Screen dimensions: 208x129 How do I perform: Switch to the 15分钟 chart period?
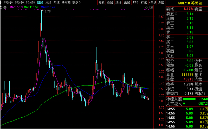(x=8, y=2)
